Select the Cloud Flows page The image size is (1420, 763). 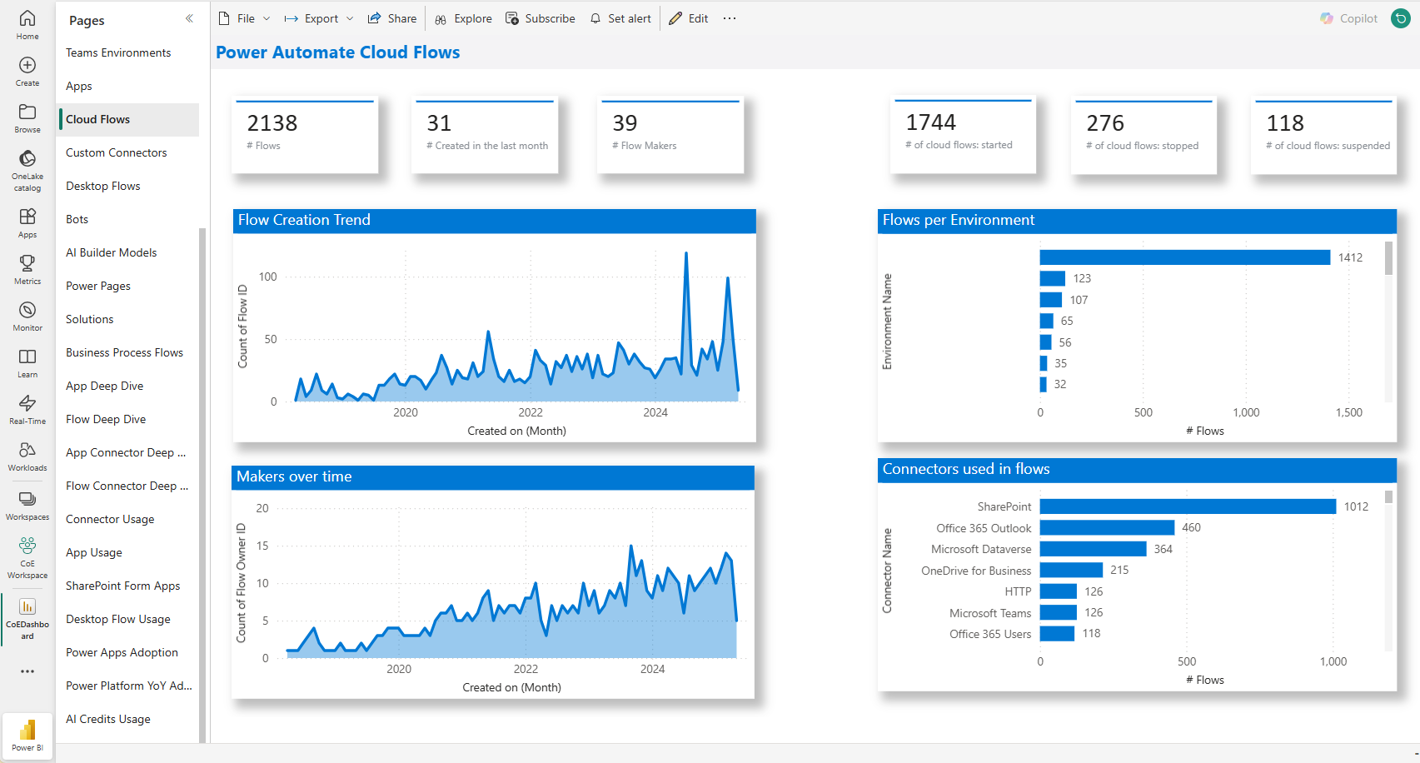[127, 119]
